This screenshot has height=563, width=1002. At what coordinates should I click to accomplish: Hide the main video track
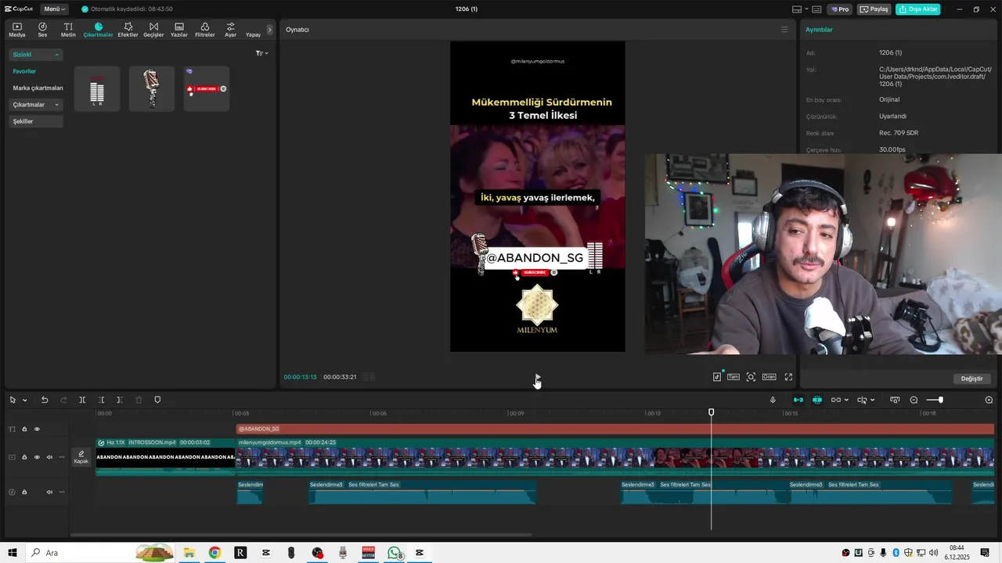[x=37, y=457]
